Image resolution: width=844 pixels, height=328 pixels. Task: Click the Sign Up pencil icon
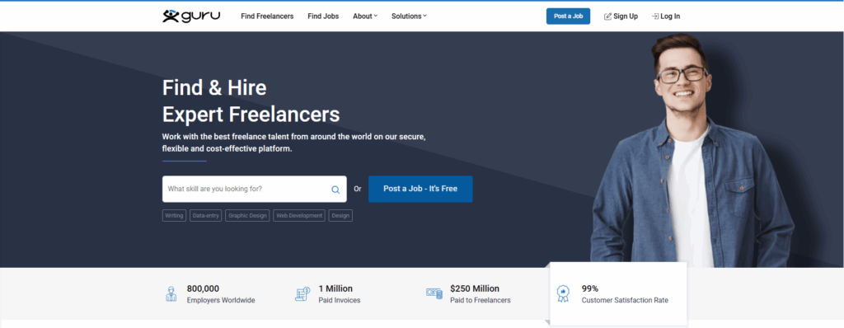pos(607,16)
